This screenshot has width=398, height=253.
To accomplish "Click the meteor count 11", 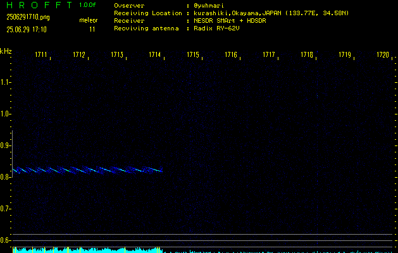I will (x=92, y=30).
